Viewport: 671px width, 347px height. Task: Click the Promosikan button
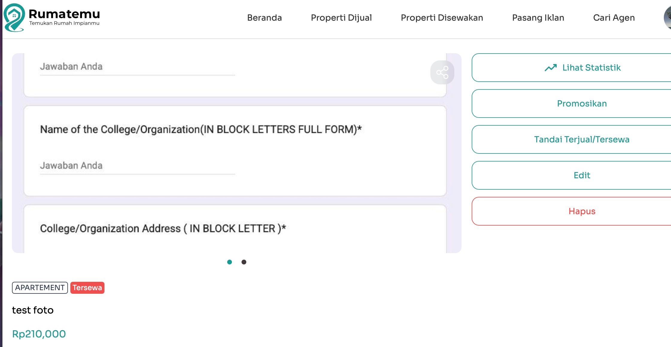[x=582, y=104]
